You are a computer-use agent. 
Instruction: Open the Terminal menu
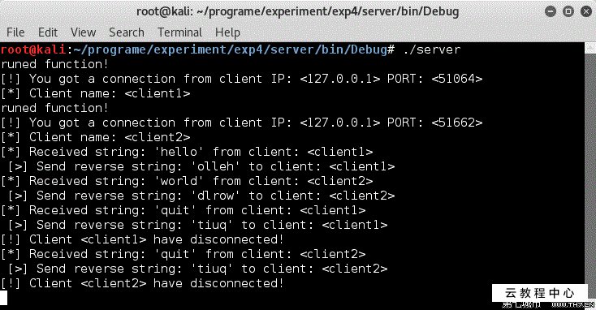(x=179, y=32)
